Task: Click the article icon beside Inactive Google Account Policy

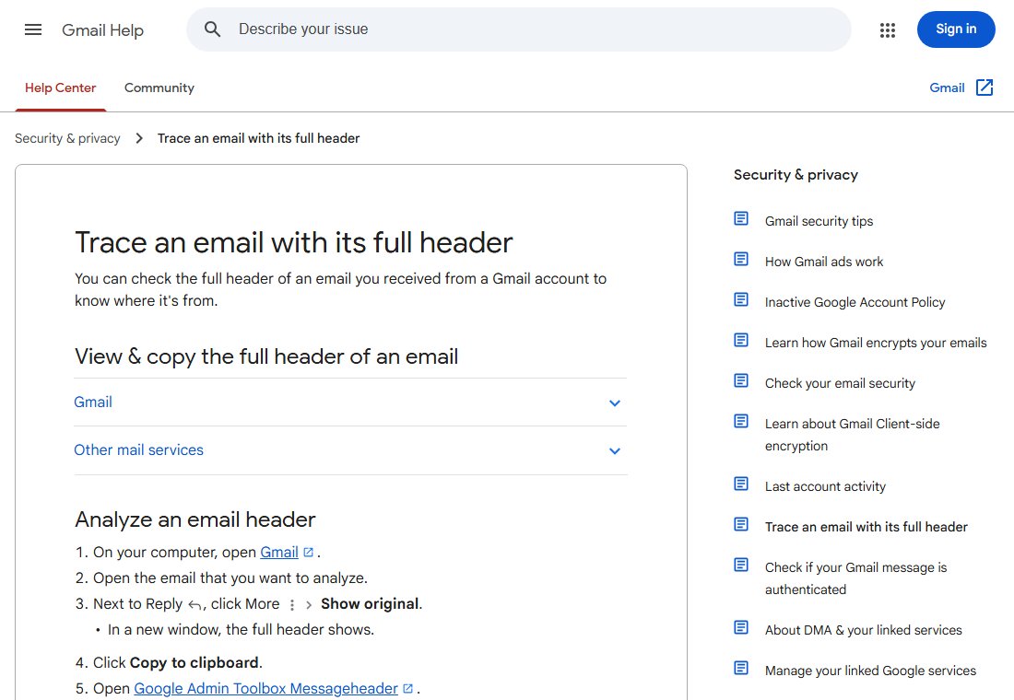Action: 741,300
